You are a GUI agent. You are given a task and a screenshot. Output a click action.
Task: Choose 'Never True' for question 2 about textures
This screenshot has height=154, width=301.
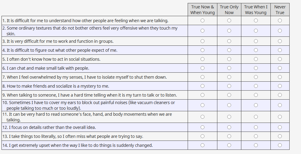pos(280,31)
